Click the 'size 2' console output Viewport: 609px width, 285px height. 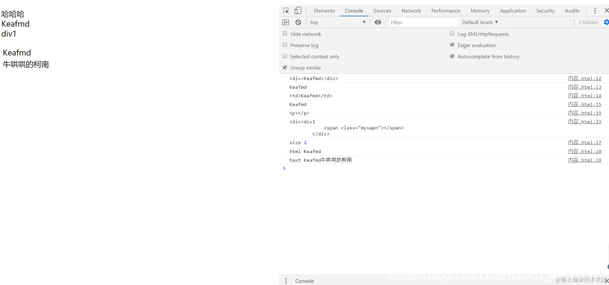coord(298,142)
